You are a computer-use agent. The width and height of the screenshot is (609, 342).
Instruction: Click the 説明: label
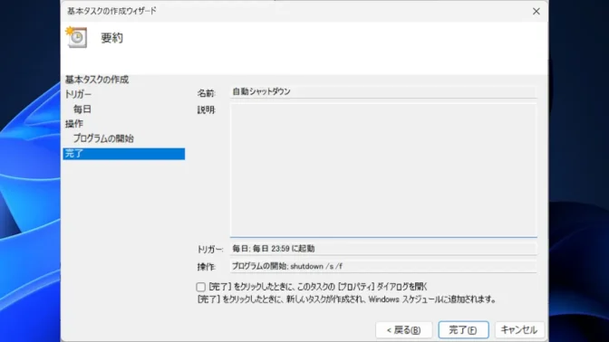point(206,109)
